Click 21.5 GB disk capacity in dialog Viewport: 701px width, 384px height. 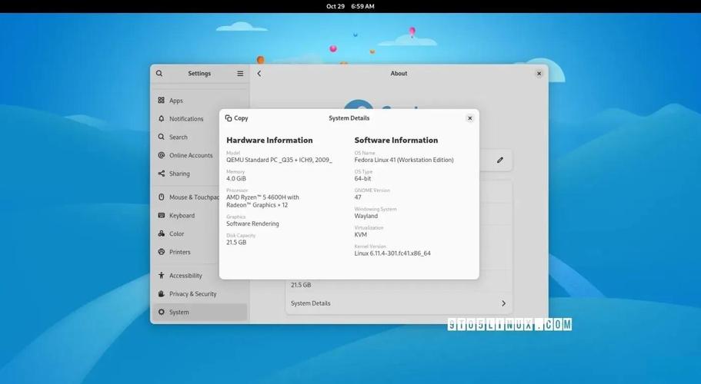point(236,242)
